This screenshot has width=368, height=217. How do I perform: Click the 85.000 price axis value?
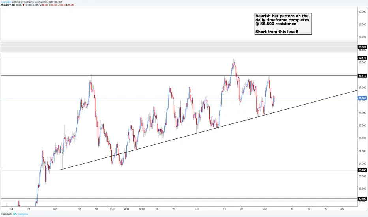362,138
